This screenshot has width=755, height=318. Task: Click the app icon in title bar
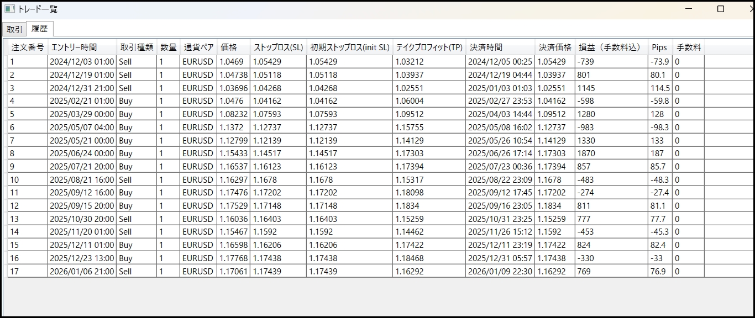9,9
